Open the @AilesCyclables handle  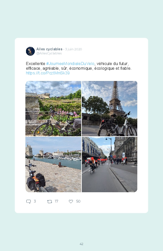[x=49, y=53]
